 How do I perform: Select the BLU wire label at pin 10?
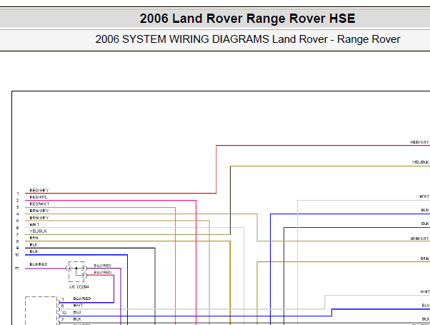point(34,251)
